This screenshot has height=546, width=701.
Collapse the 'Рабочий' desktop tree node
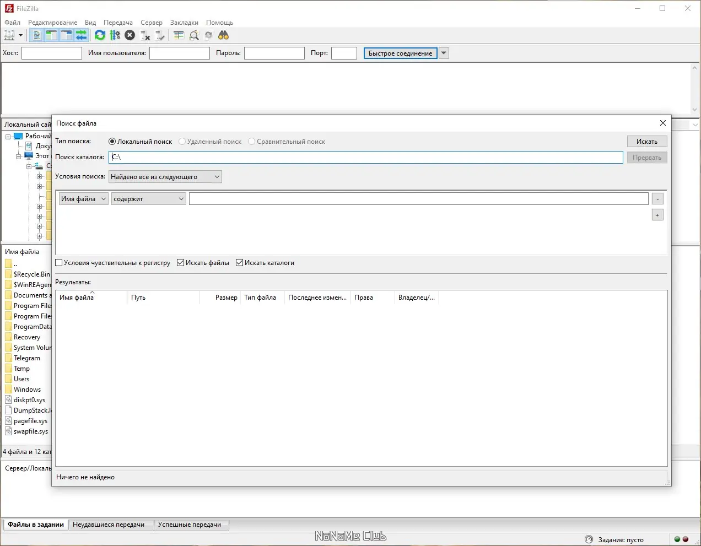(x=8, y=136)
